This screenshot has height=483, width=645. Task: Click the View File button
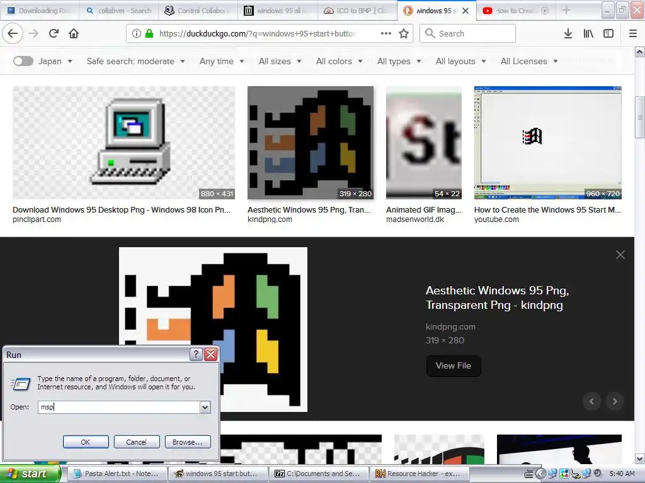[454, 365]
